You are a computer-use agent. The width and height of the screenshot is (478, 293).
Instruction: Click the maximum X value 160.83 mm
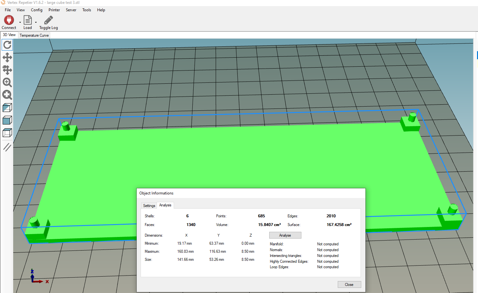pyautogui.click(x=186, y=251)
